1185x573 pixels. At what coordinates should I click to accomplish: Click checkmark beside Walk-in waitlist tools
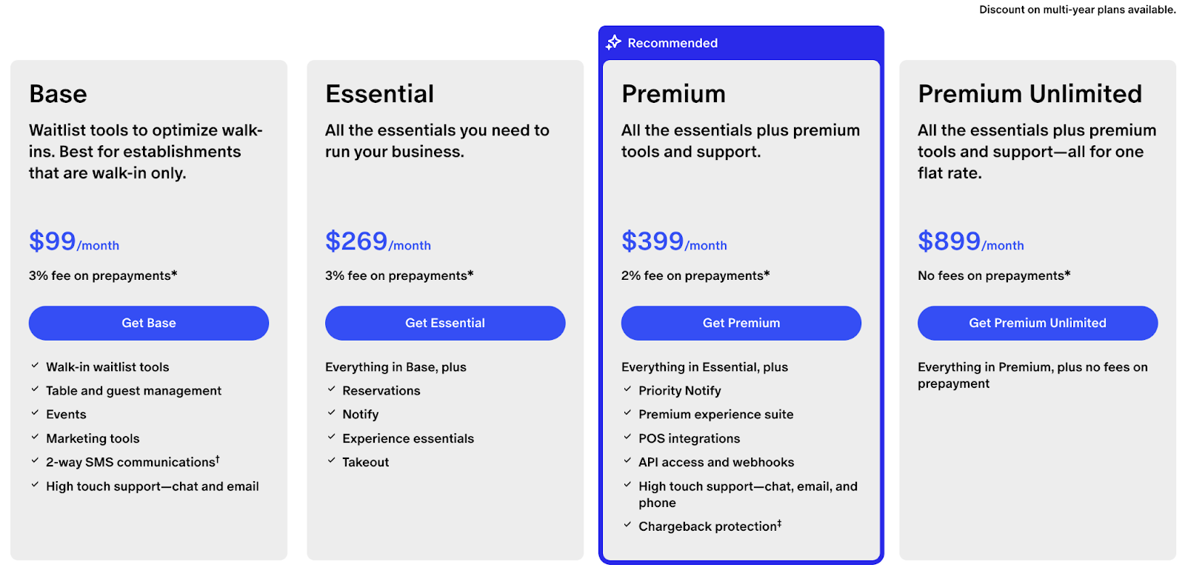coord(35,366)
